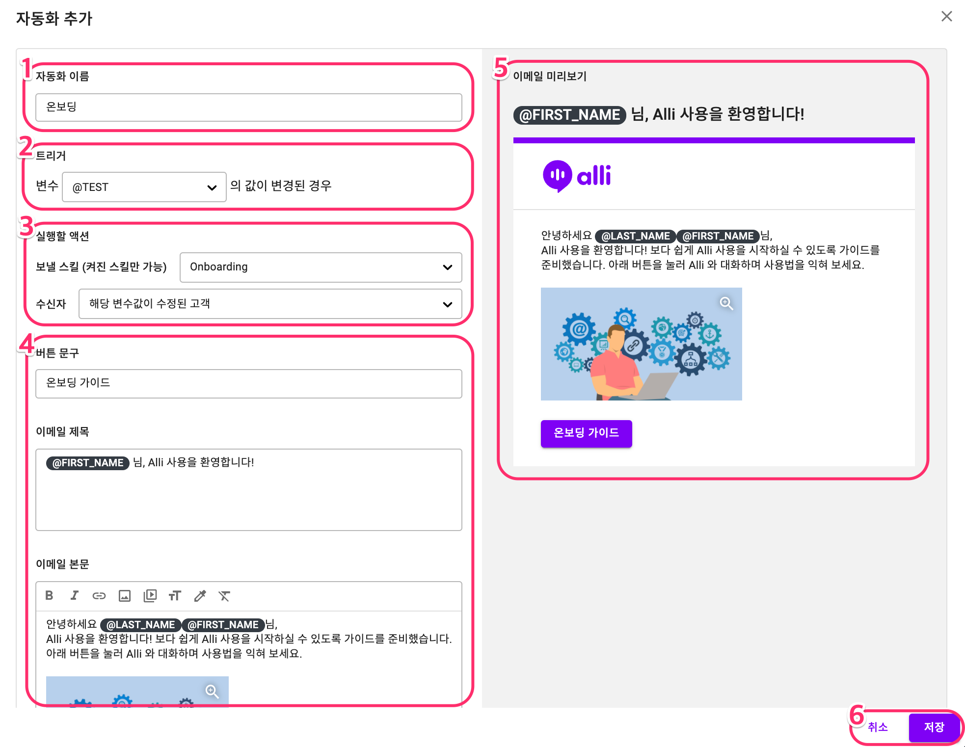Click the 자동화 이름 label
Screen dimensions: 965x747
pos(62,76)
